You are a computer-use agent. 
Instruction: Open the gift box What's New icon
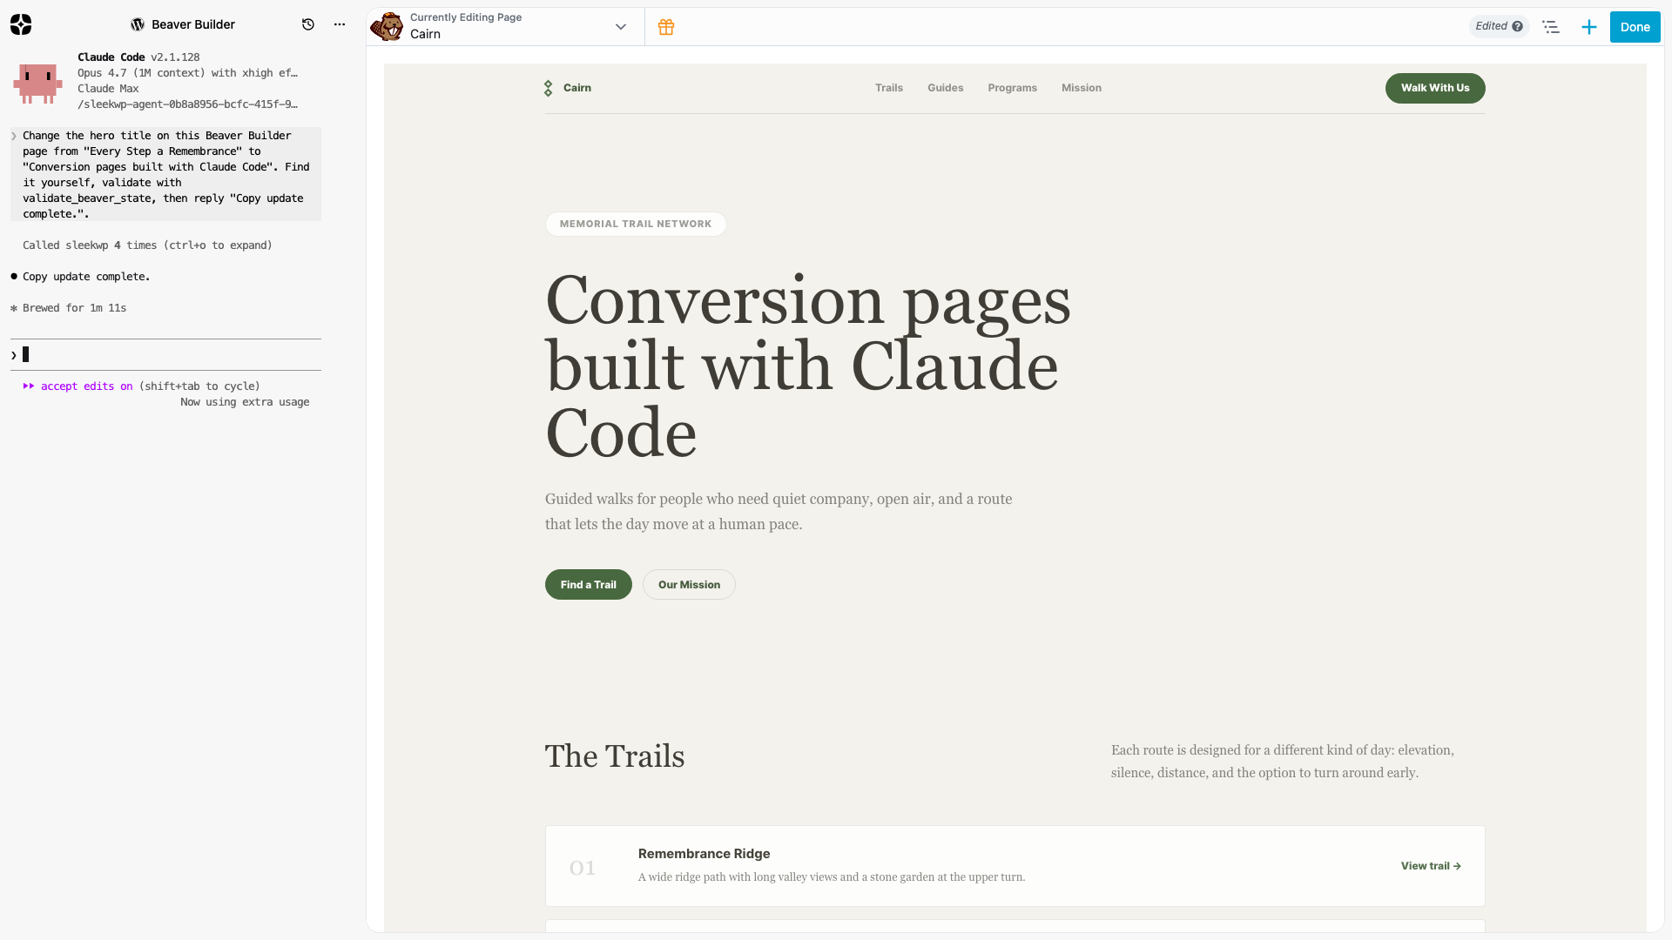coord(666,27)
